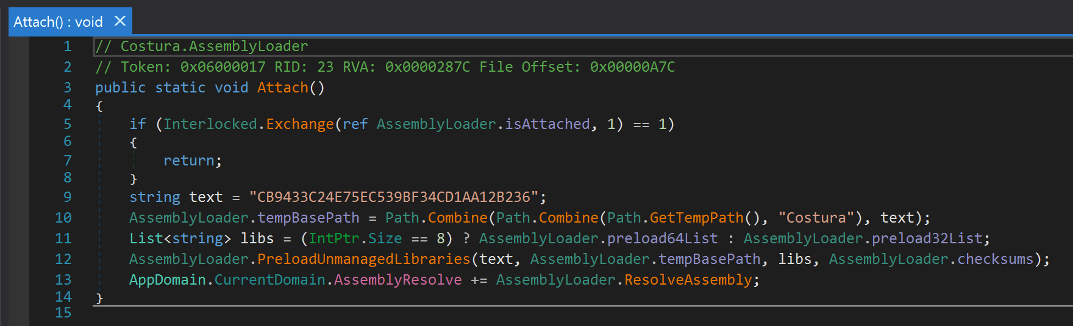Viewport: 1073px width, 326px height.
Task: Click the "Costura" string literal
Action: (x=816, y=218)
